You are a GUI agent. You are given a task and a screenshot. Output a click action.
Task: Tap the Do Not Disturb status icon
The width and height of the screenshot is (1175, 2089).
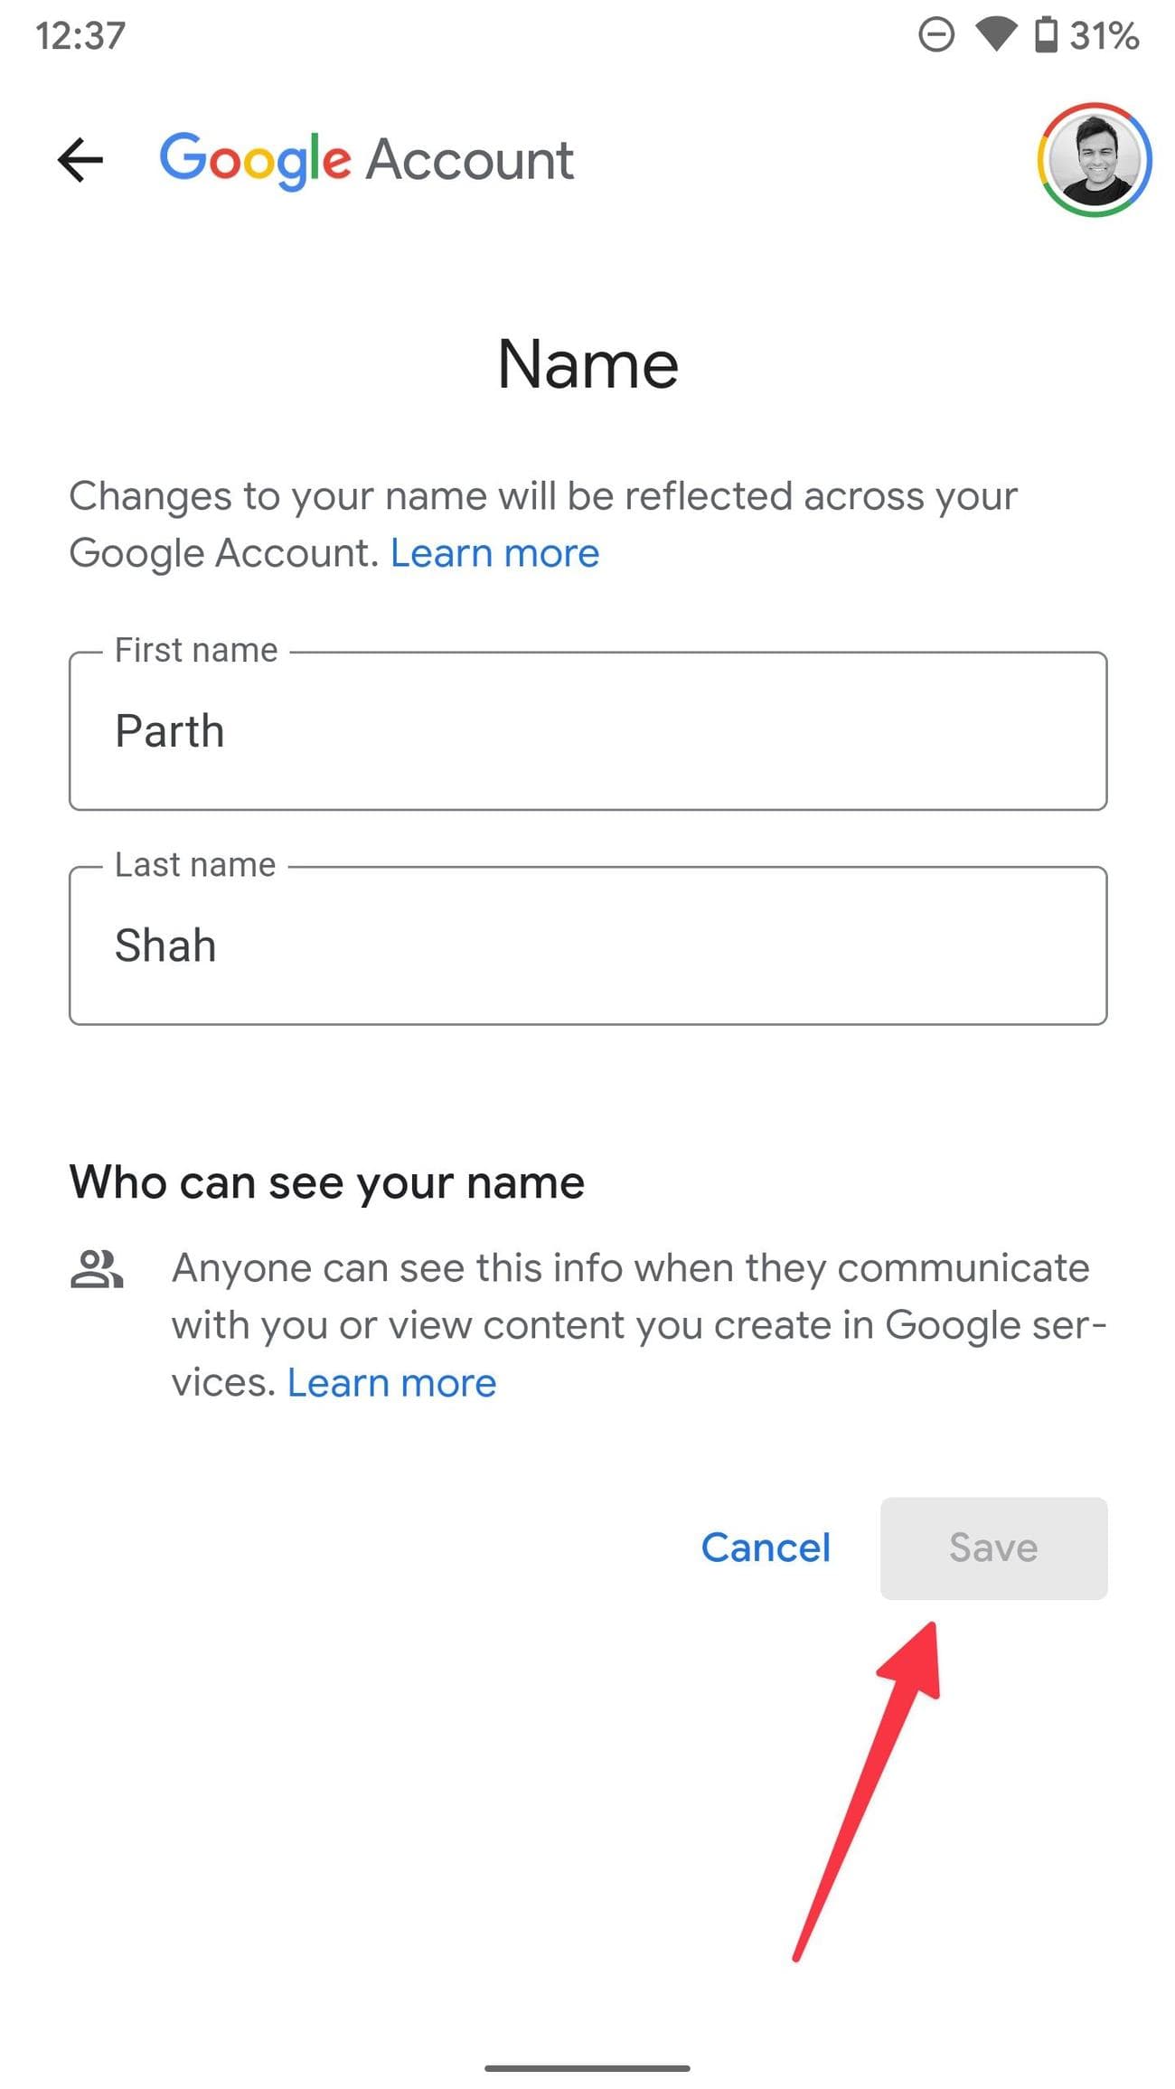pyautogui.click(x=935, y=35)
